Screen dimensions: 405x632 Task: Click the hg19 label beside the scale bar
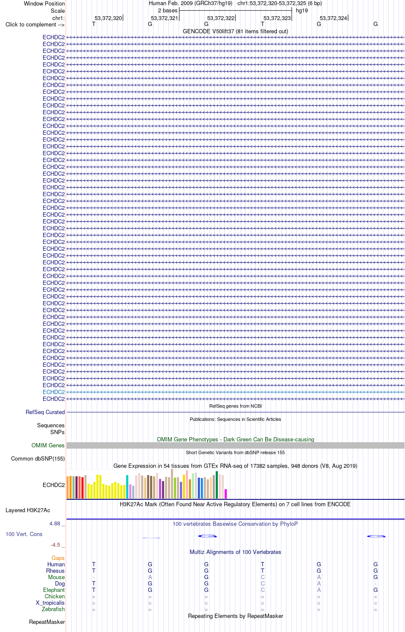point(302,11)
